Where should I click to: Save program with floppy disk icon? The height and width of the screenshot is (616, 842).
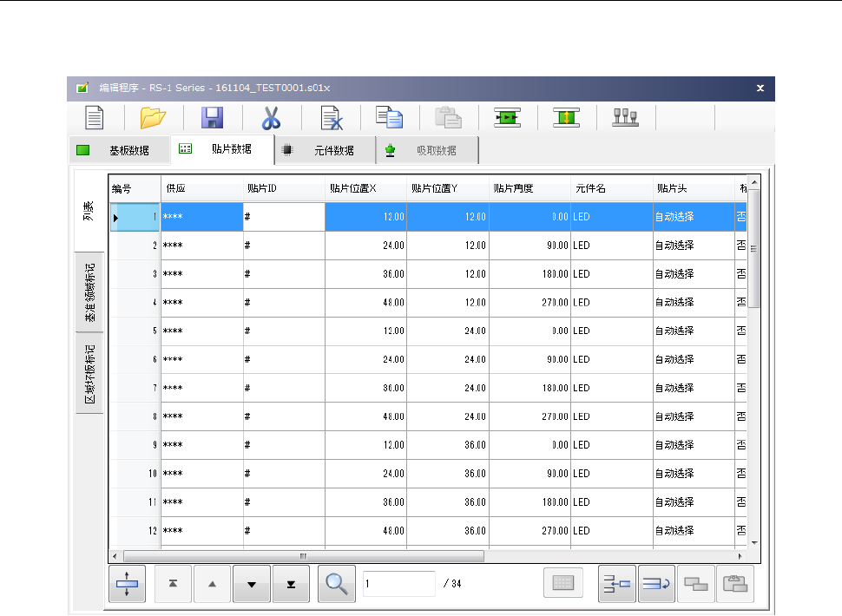click(x=212, y=118)
